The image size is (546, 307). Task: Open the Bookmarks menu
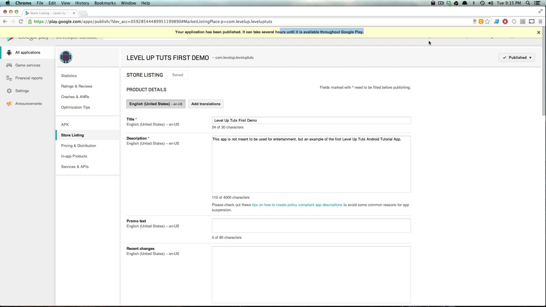point(105,3)
